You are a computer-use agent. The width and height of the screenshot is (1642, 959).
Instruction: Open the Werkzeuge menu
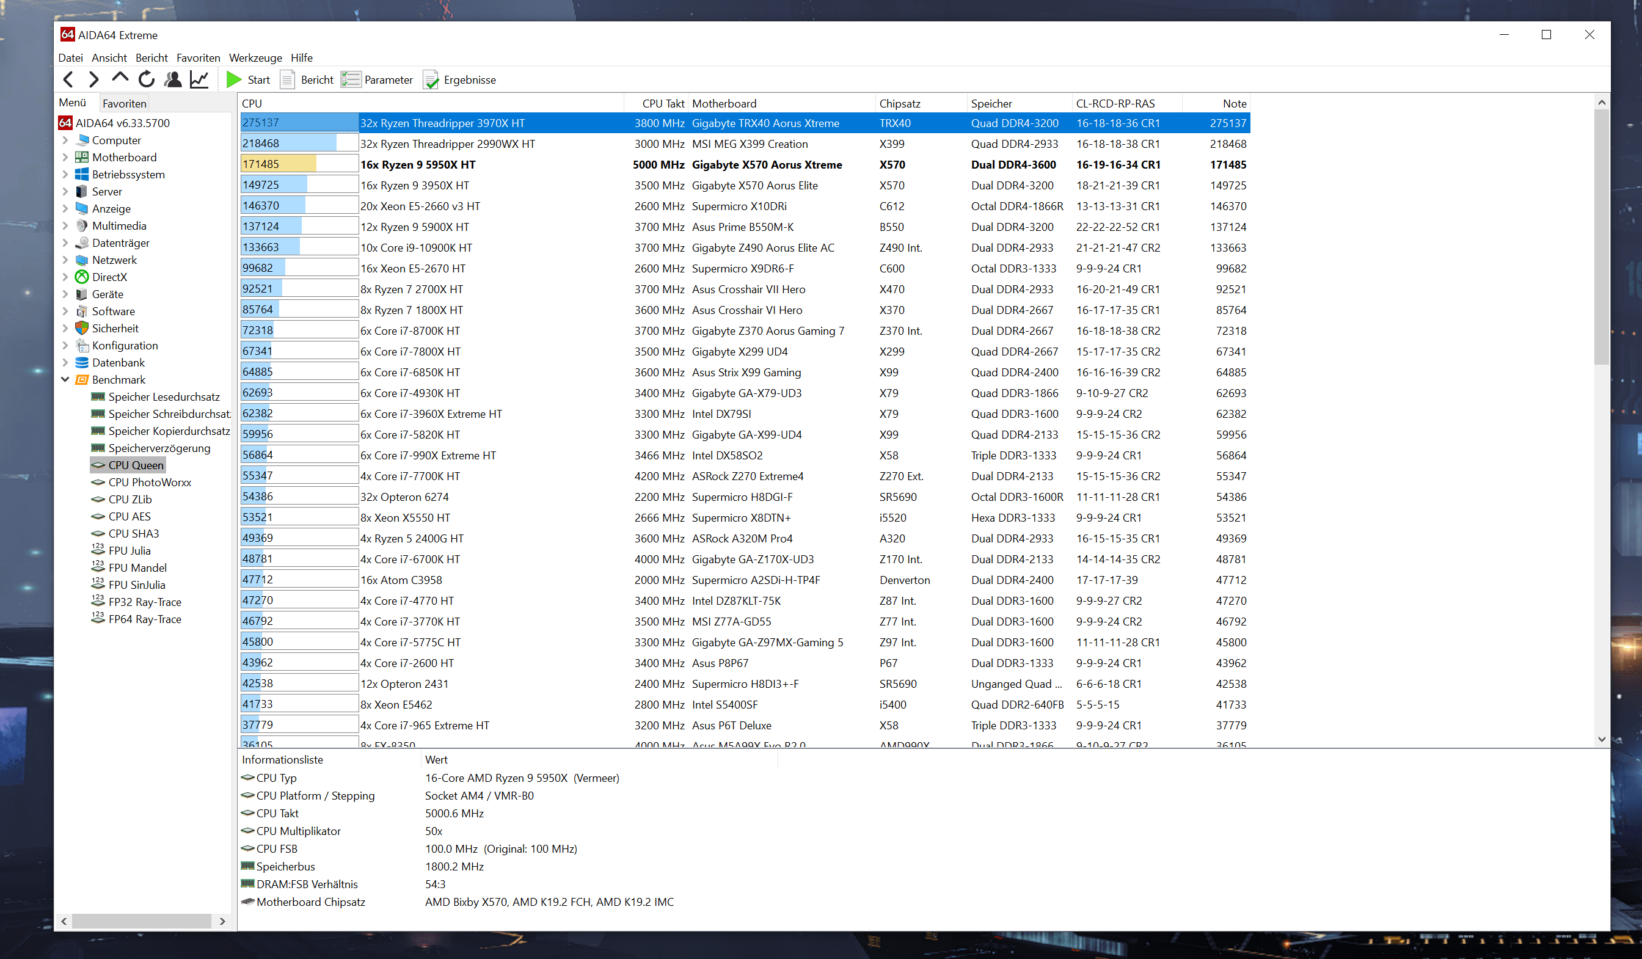[255, 57]
